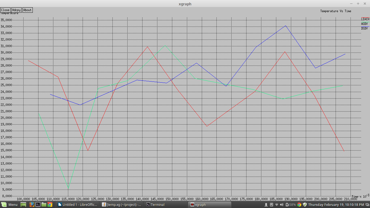Open the Update Manager shield tray icon

[x=305, y=205]
